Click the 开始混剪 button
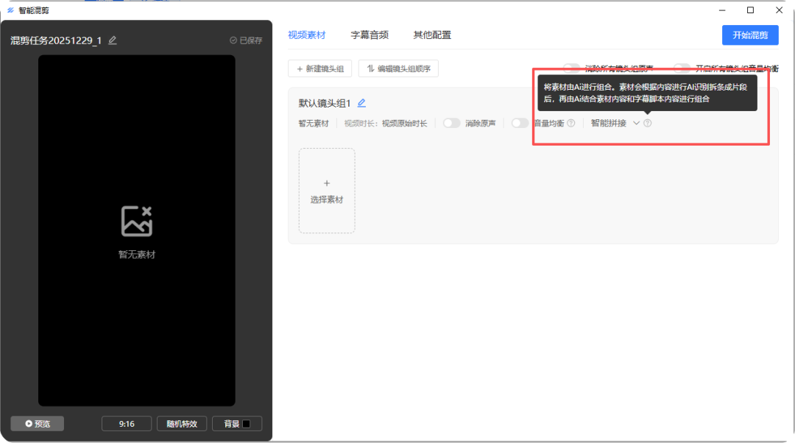The height and width of the screenshot is (443, 795). (749, 35)
